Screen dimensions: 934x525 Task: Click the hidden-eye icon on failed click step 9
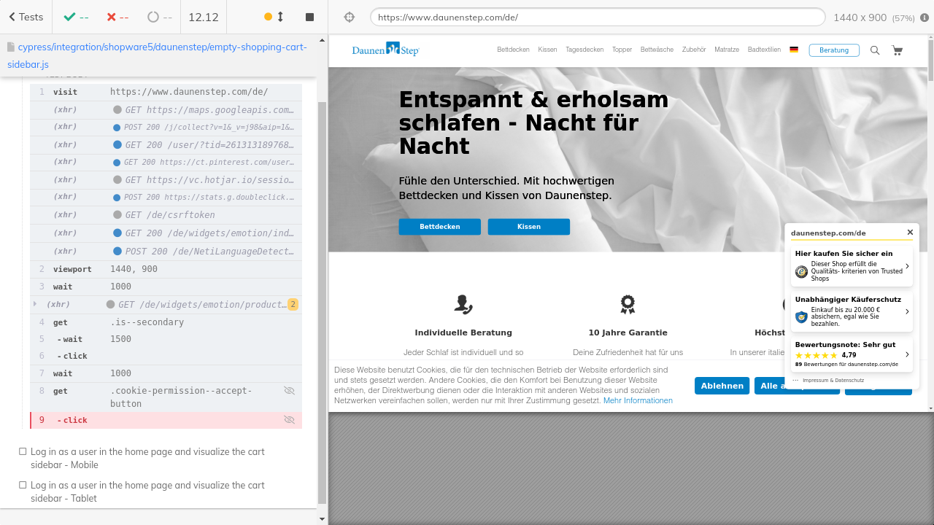(289, 420)
